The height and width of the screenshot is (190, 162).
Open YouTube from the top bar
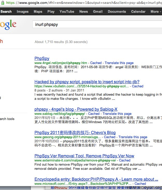click(67, 11)
